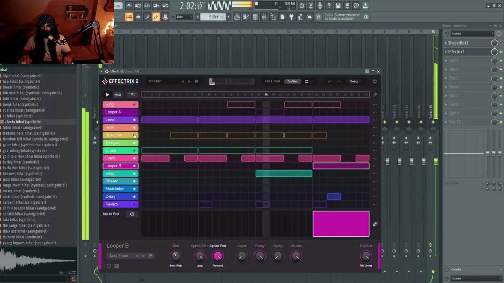Toggle the Level effect on/off dot
This screenshot has height=283, width=504.
tap(134, 120)
